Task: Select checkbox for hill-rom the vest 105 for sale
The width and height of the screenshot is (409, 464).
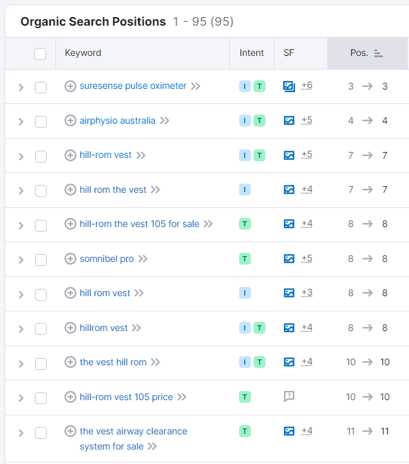Action: 41,226
